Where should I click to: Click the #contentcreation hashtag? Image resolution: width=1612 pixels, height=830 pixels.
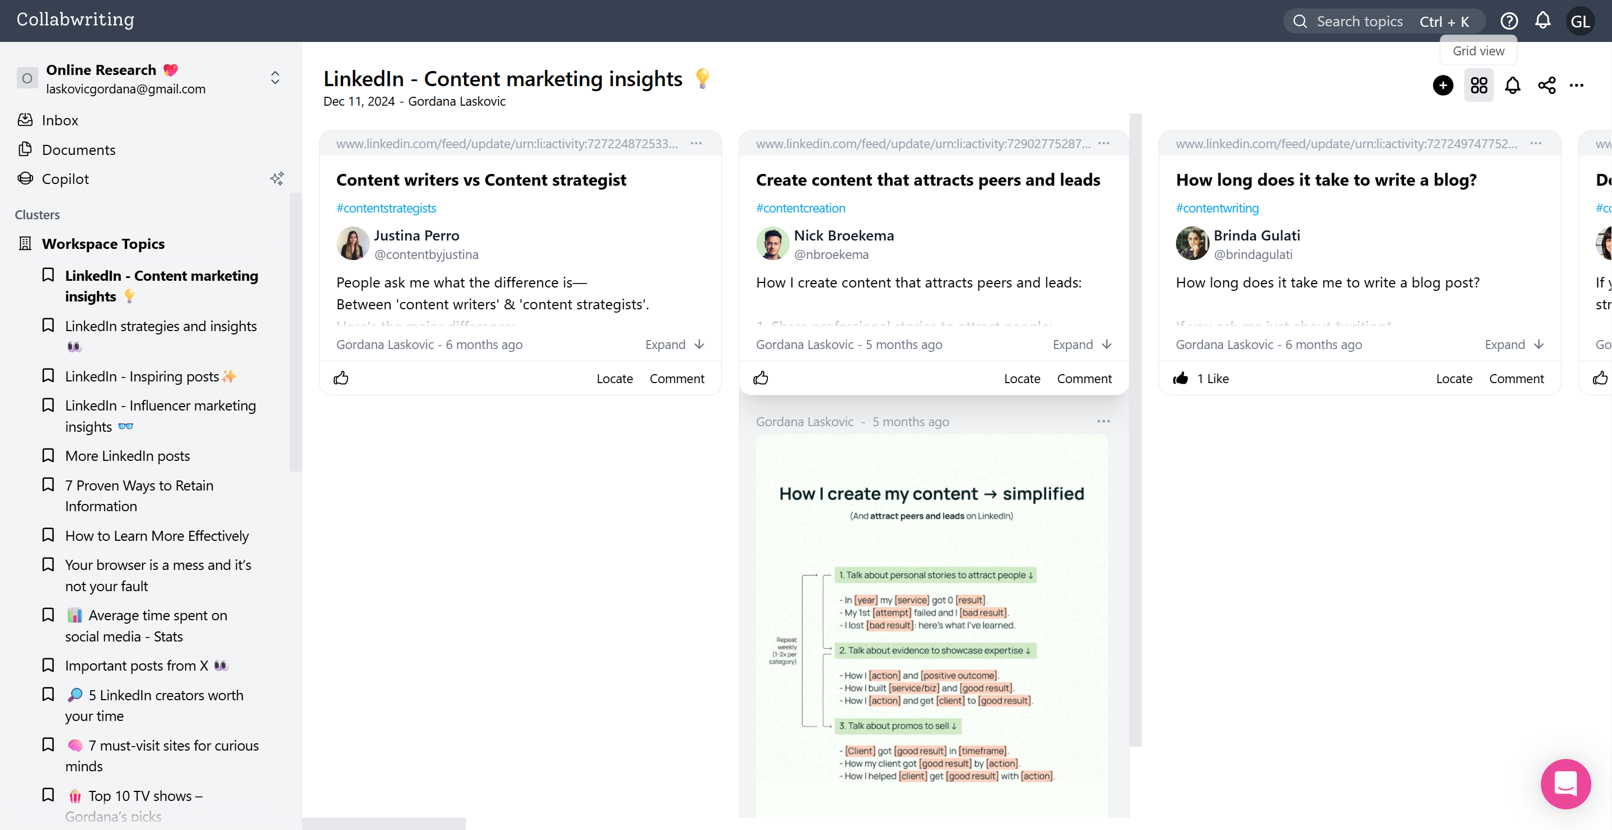point(800,208)
